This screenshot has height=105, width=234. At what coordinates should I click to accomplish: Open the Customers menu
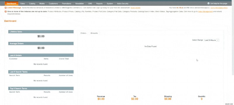pos(53,3)
